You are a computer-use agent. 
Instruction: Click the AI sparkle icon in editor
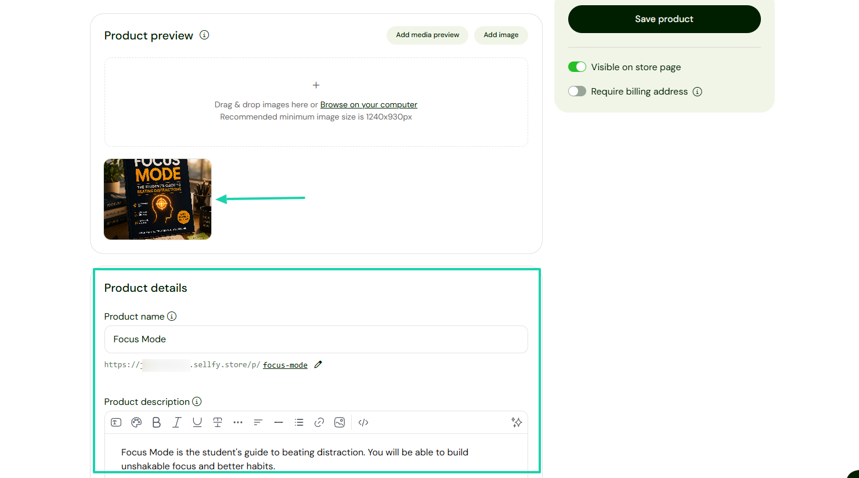tap(517, 422)
